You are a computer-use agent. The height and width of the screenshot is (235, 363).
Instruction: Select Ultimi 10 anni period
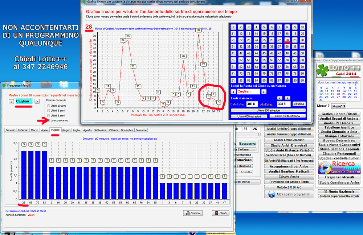[x=49, y=106]
